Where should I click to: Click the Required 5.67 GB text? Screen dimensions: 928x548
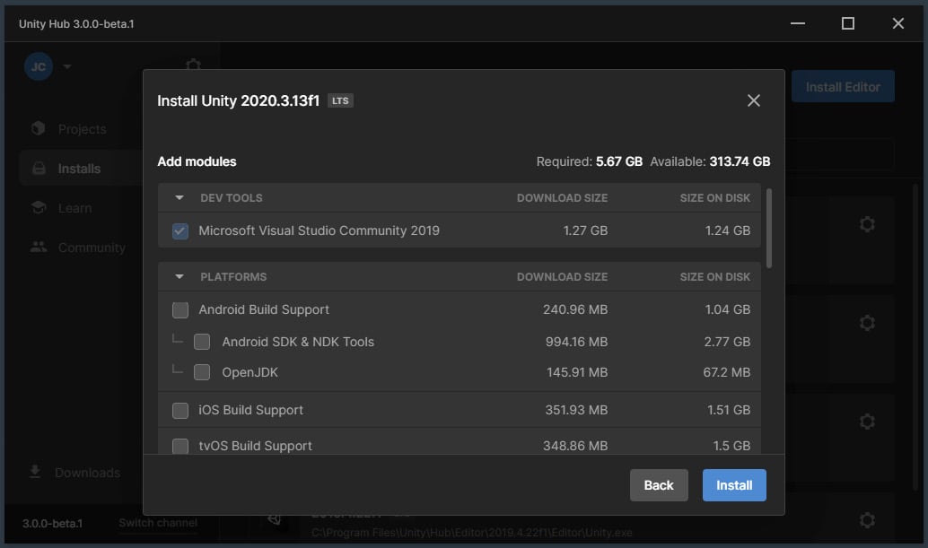(x=589, y=161)
